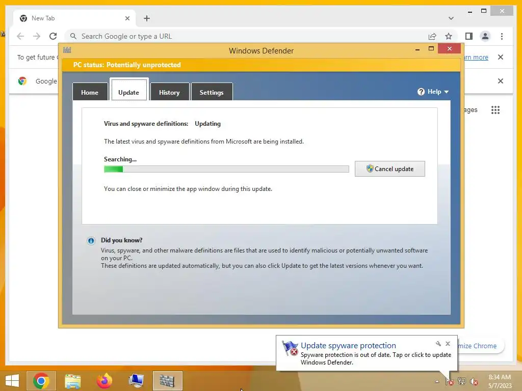The height and width of the screenshot is (391, 522).
Task: Minimize the Windows Defender window
Action: click(x=417, y=49)
